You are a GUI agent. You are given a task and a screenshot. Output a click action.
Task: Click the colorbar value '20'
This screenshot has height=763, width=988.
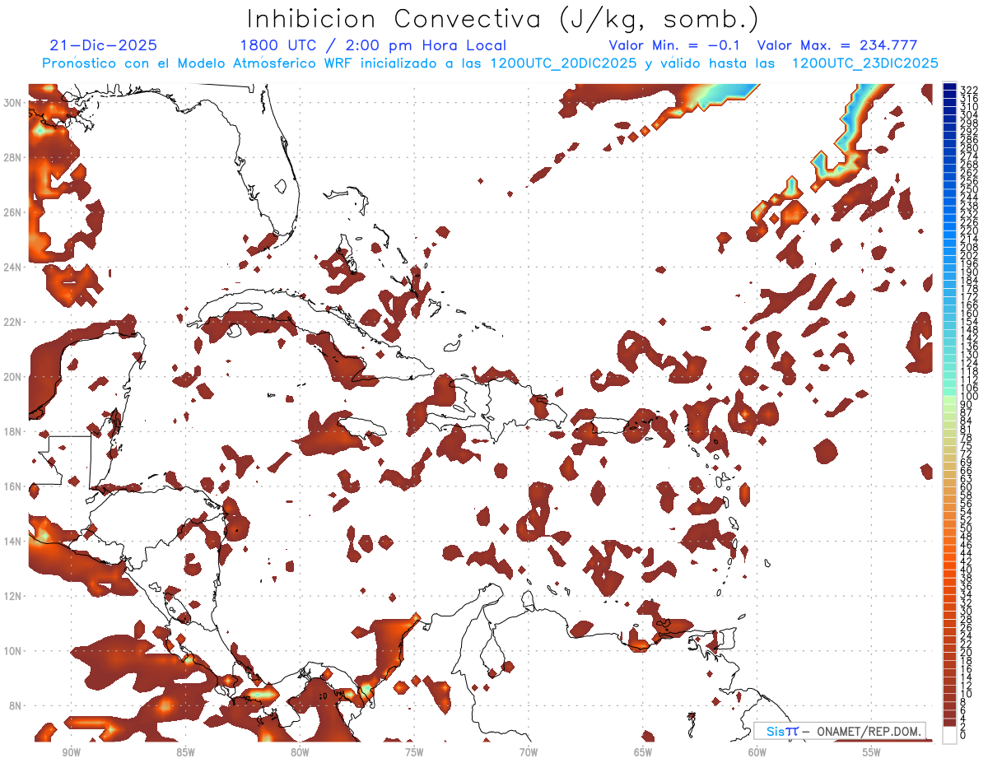click(x=967, y=652)
